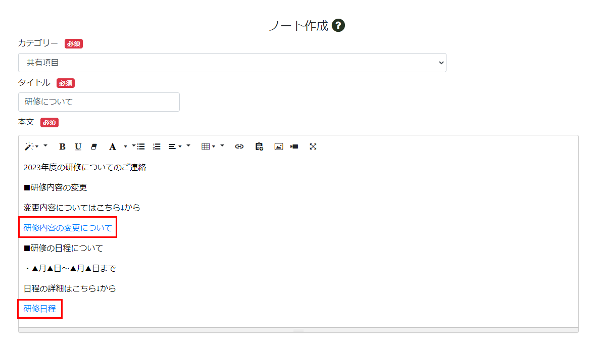Click the clipboard paste icon
Viewport: 596px width, 345px height.
pyautogui.click(x=259, y=146)
